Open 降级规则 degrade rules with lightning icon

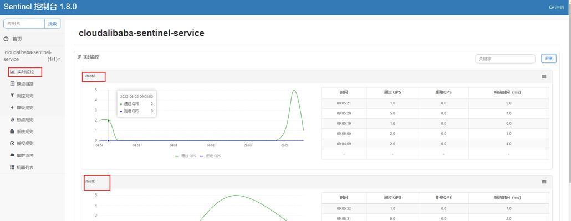(25, 108)
